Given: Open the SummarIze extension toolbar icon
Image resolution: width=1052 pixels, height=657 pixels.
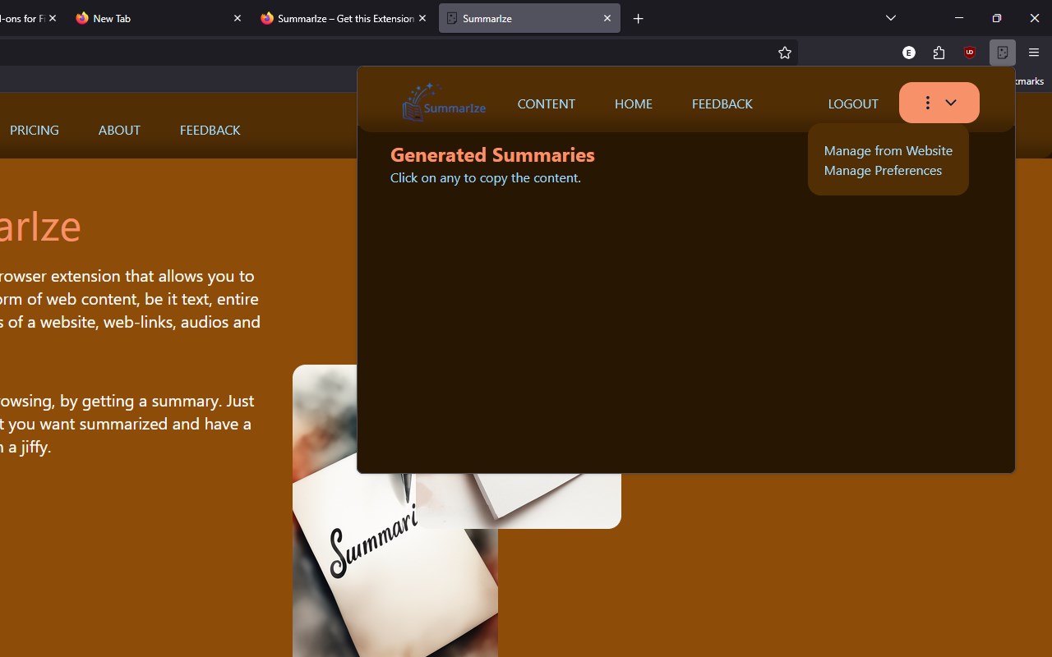Looking at the screenshot, I should (x=1003, y=53).
